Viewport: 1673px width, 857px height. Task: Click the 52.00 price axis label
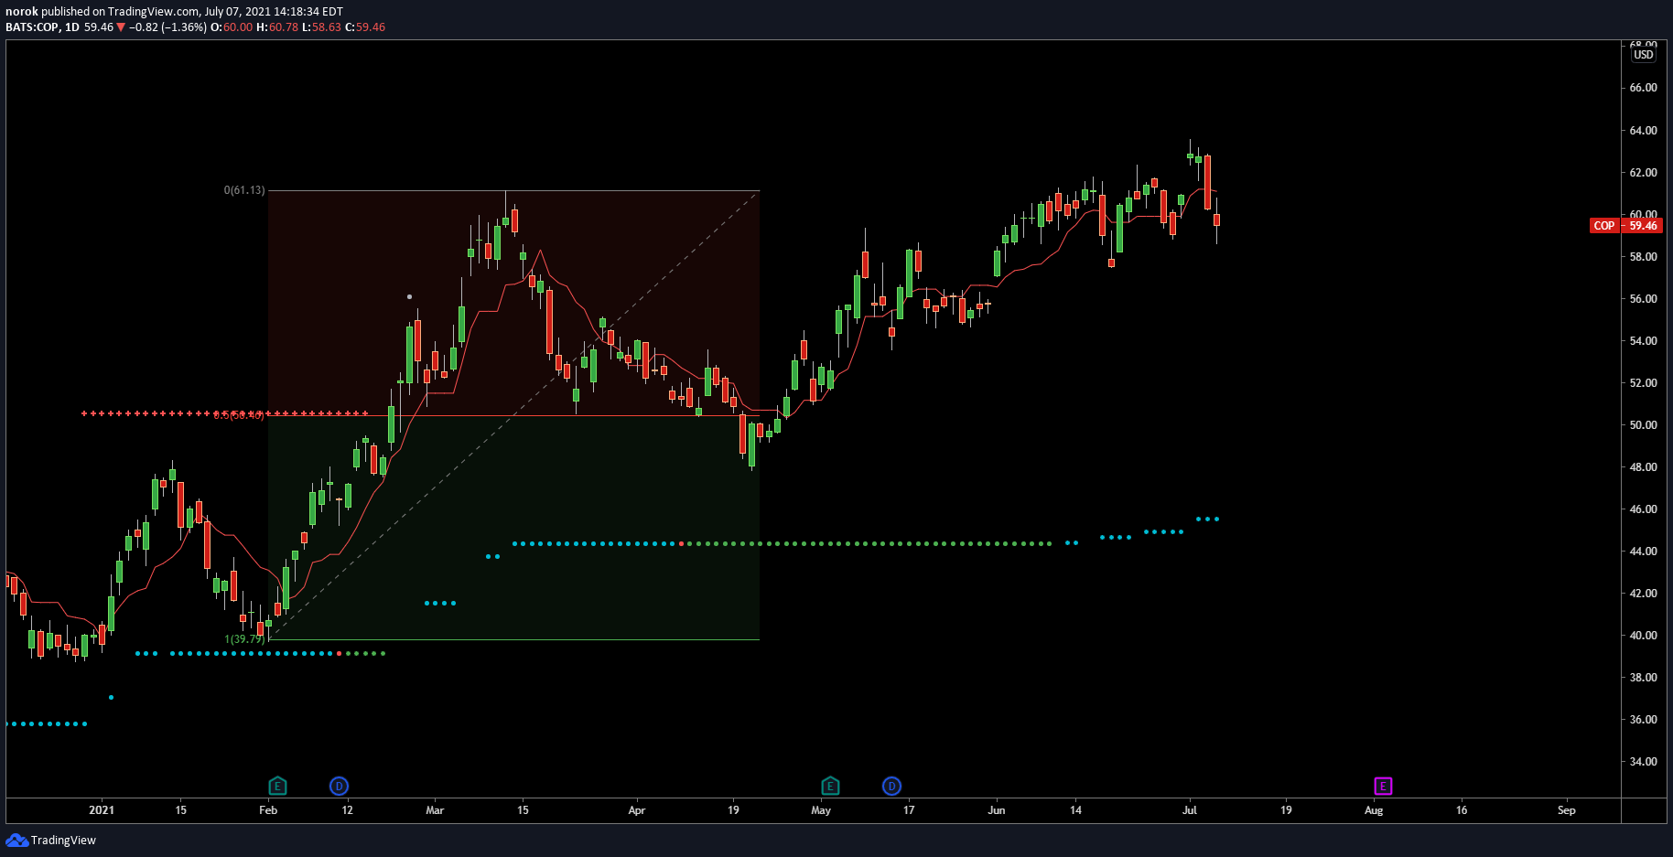pos(1643,383)
